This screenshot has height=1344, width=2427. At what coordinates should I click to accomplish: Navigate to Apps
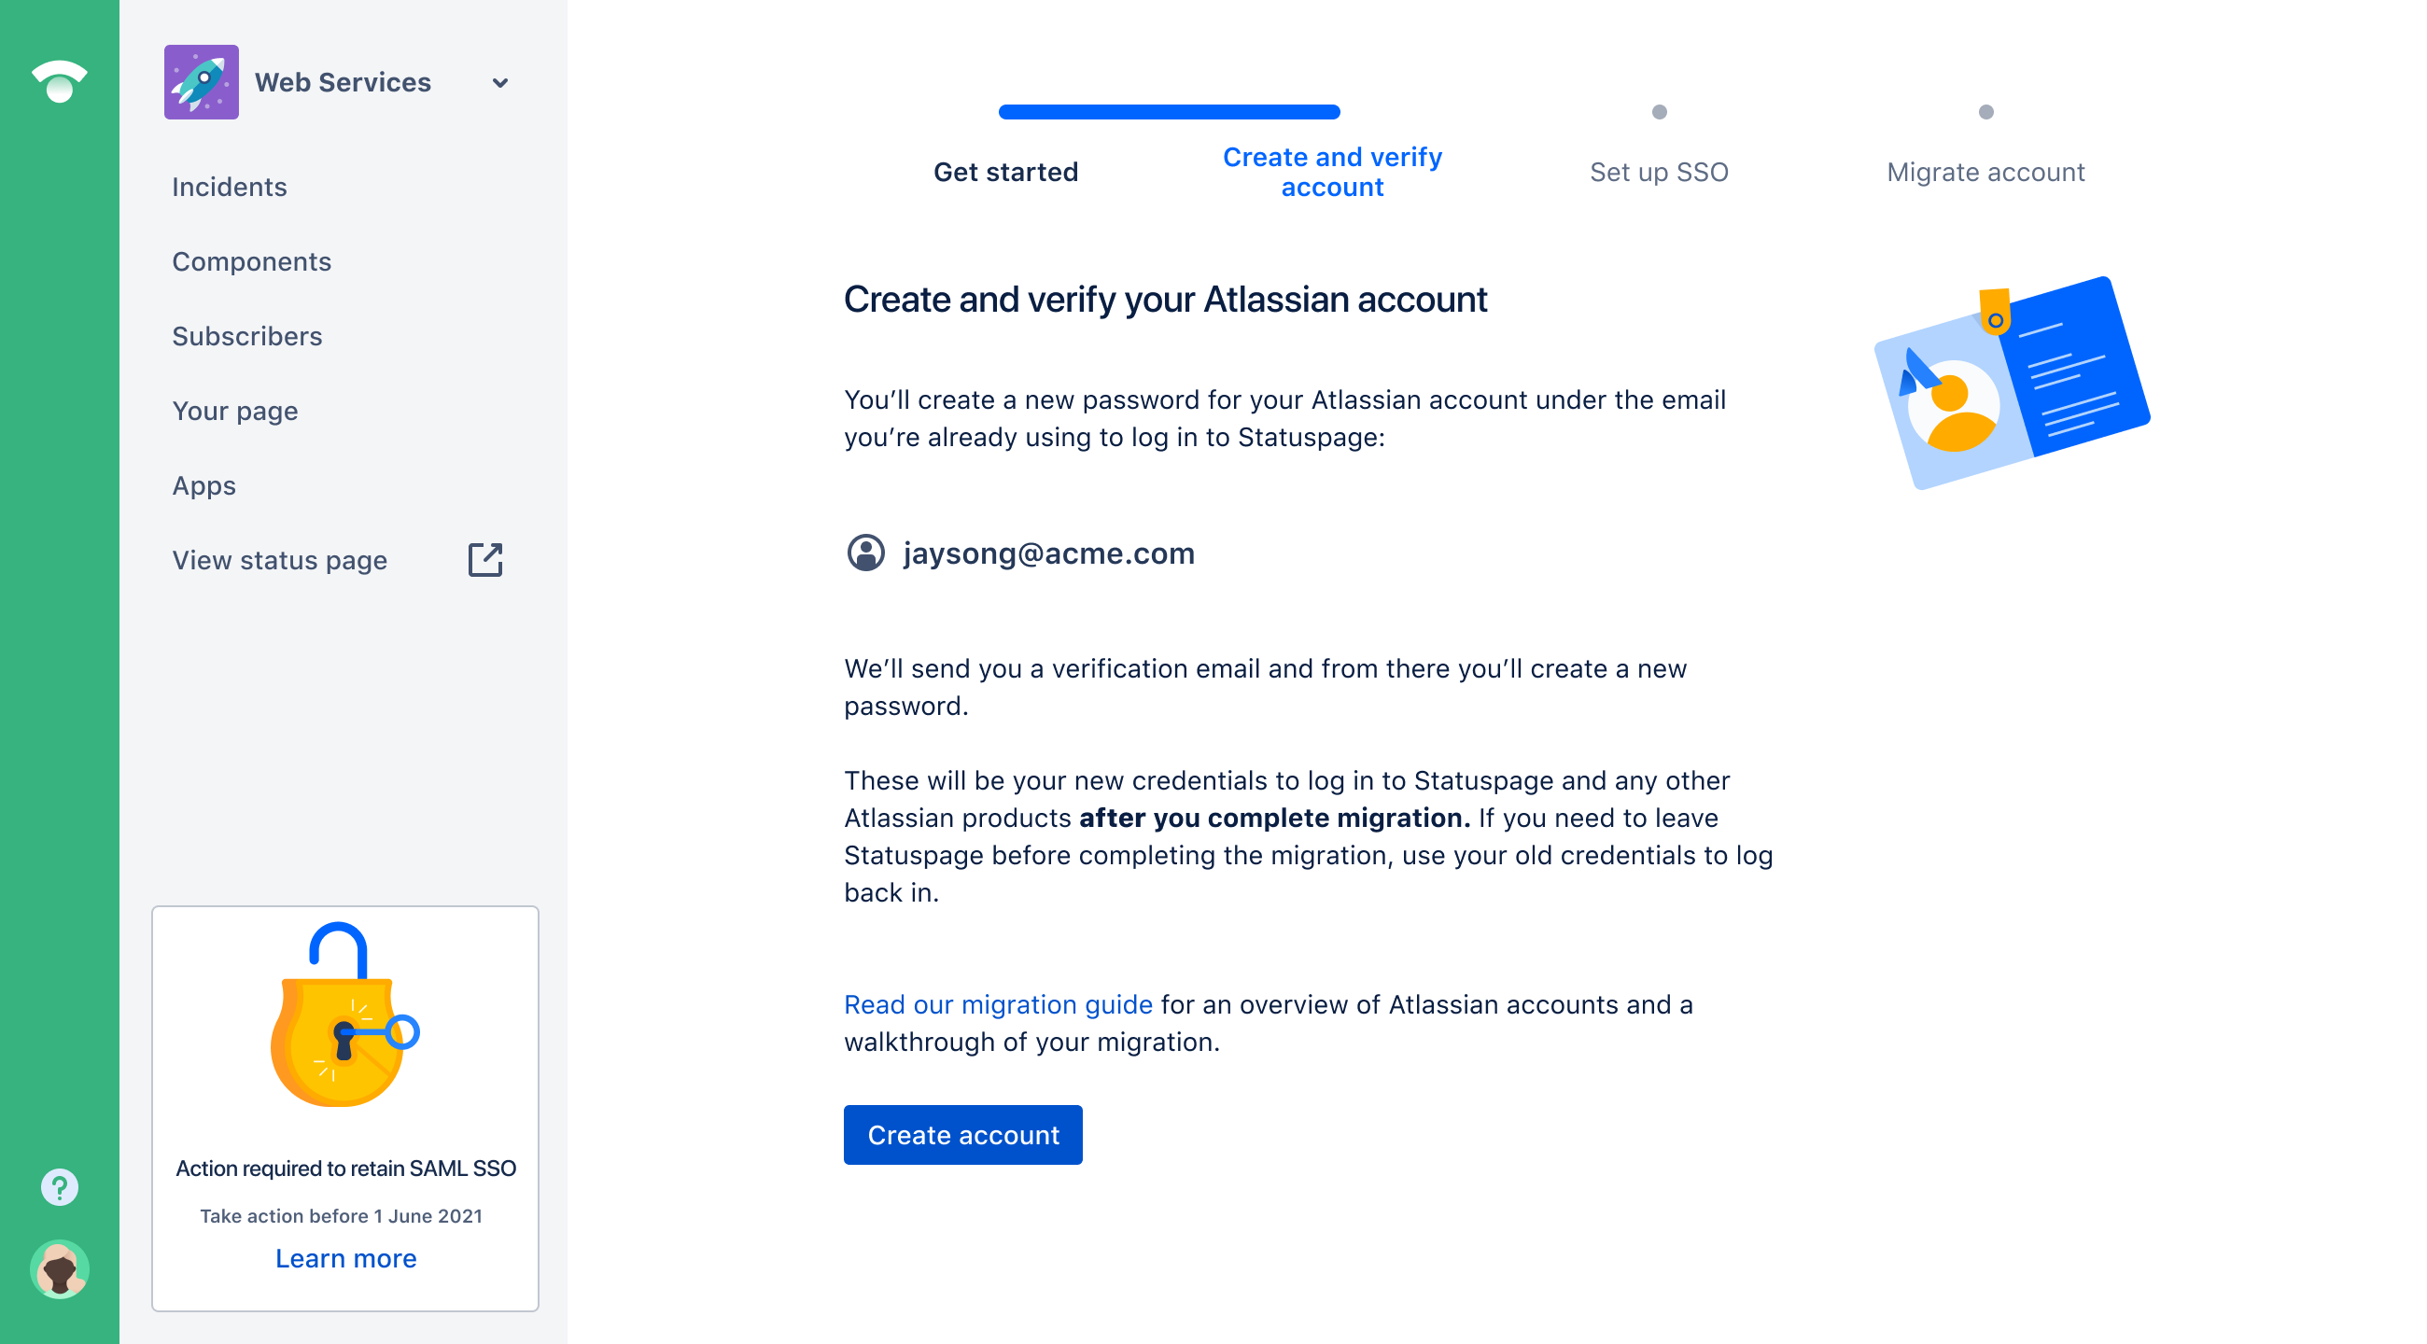click(203, 485)
